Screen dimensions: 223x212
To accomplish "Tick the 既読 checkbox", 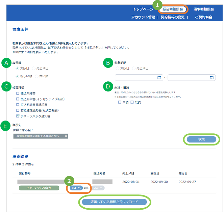I will (132, 102).
